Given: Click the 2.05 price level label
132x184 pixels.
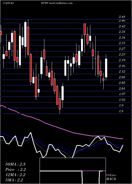Looking at the screenshot, I should pos(122,83).
